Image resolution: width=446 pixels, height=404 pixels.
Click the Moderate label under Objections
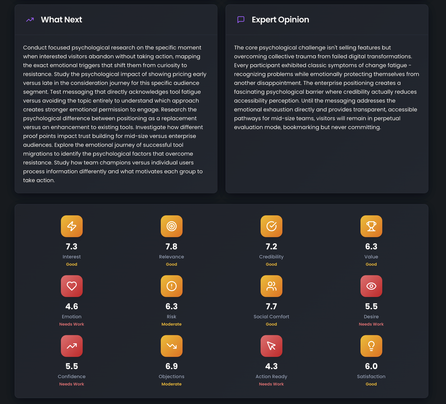coord(172,384)
